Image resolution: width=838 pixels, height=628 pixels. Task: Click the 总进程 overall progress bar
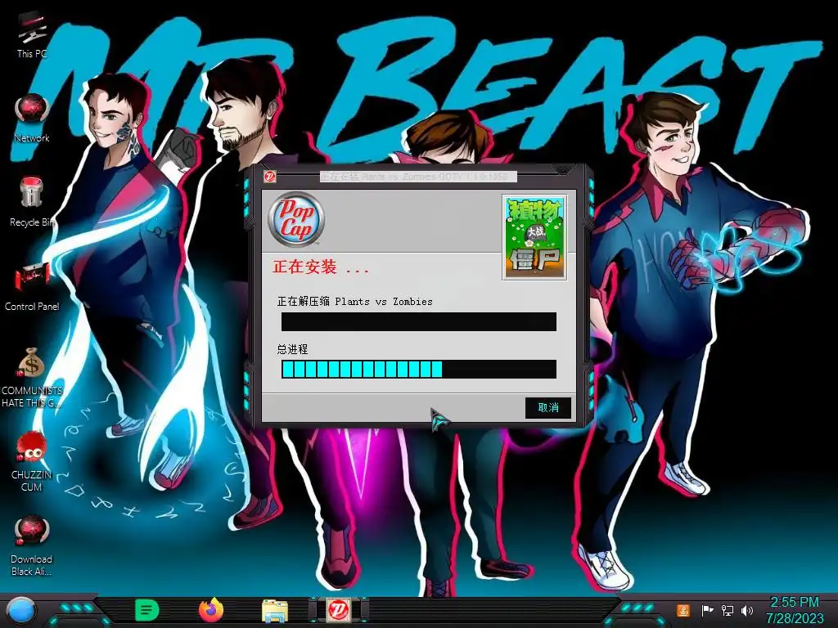tap(419, 369)
